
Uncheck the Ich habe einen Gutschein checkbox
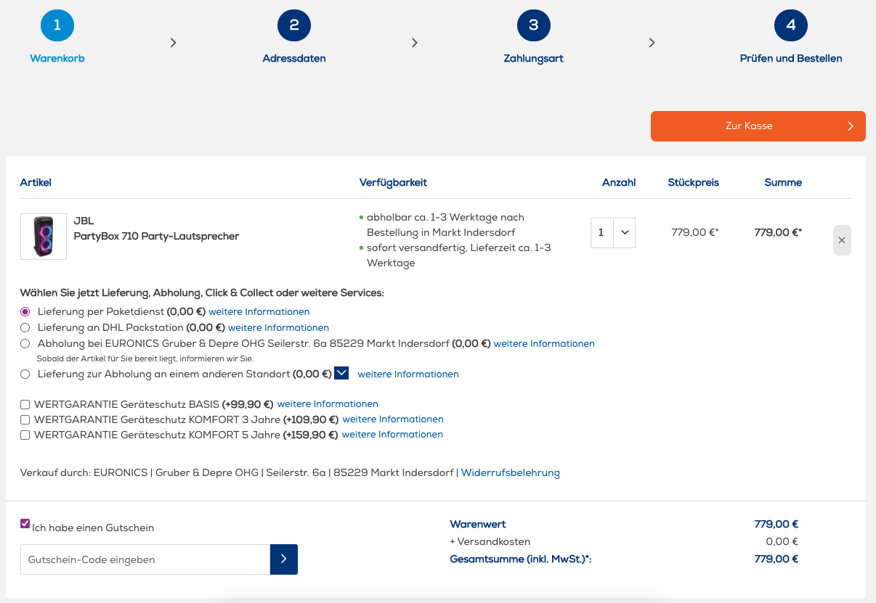pyautogui.click(x=25, y=524)
